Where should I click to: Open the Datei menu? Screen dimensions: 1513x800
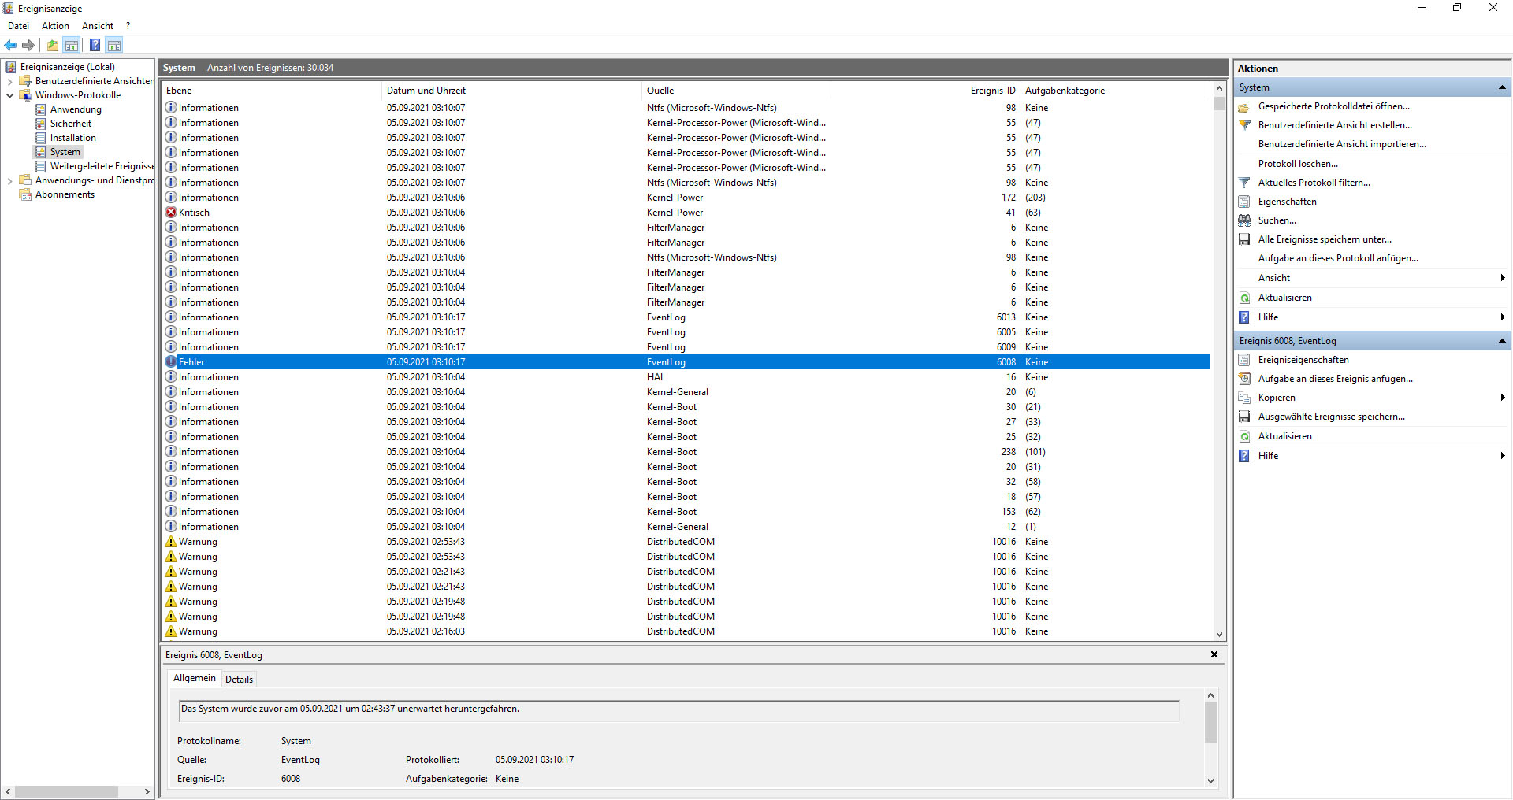[x=18, y=26]
